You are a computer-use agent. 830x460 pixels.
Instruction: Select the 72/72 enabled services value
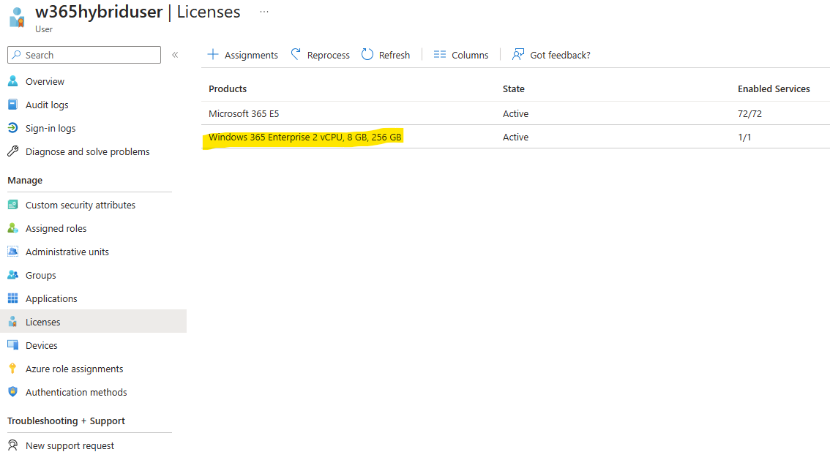point(749,113)
